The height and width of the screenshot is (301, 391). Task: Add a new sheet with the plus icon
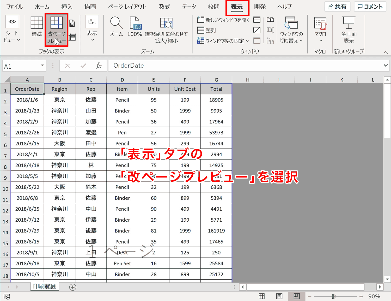(x=73, y=287)
